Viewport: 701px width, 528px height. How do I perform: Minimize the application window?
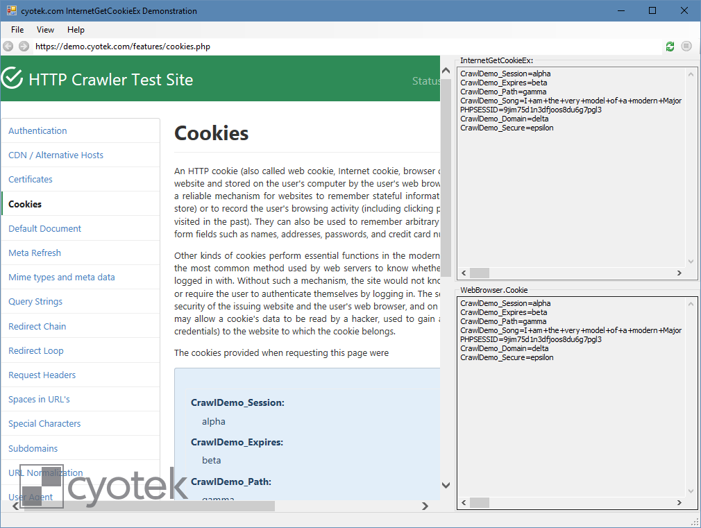[621, 10]
